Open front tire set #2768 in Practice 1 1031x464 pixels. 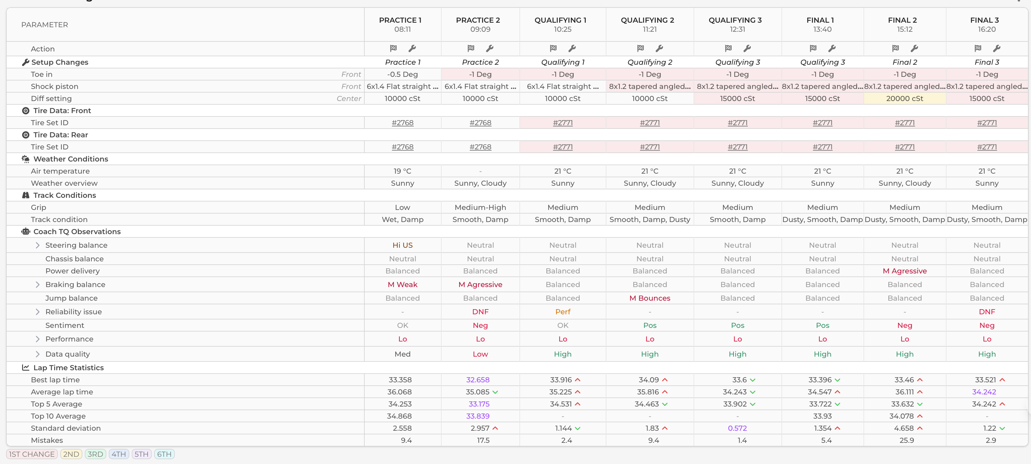tap(402, 123)
